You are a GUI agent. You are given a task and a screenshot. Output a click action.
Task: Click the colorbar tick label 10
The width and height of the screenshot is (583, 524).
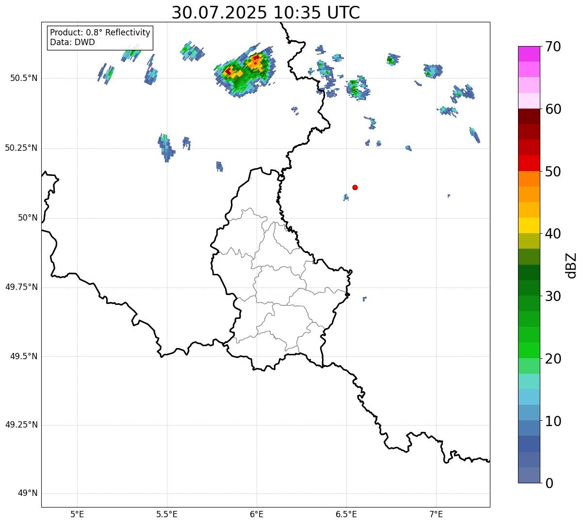pyautogui.click(x=553, y=421)
